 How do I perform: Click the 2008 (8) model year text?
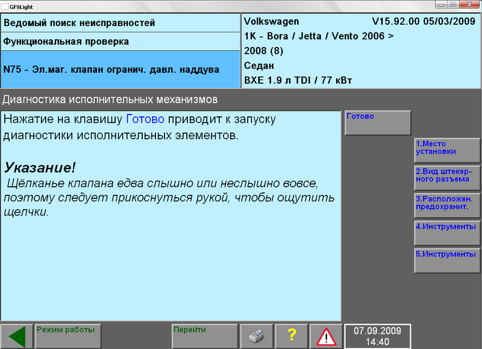point(264,51)
